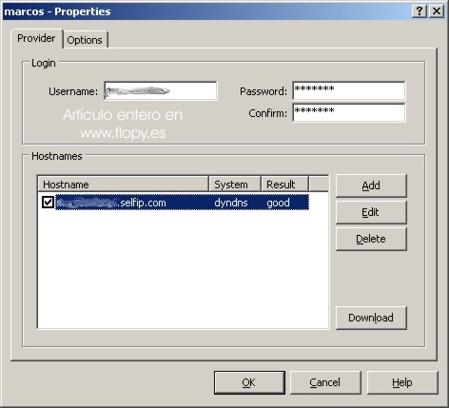449x408 pixels.
Task: Open Help from the bottom button
Action: coord(402,382)
